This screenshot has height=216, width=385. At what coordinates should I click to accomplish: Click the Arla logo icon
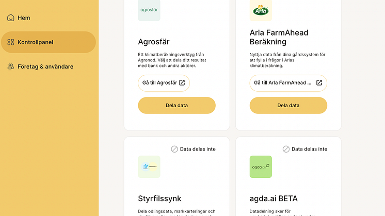coord(260,10)
